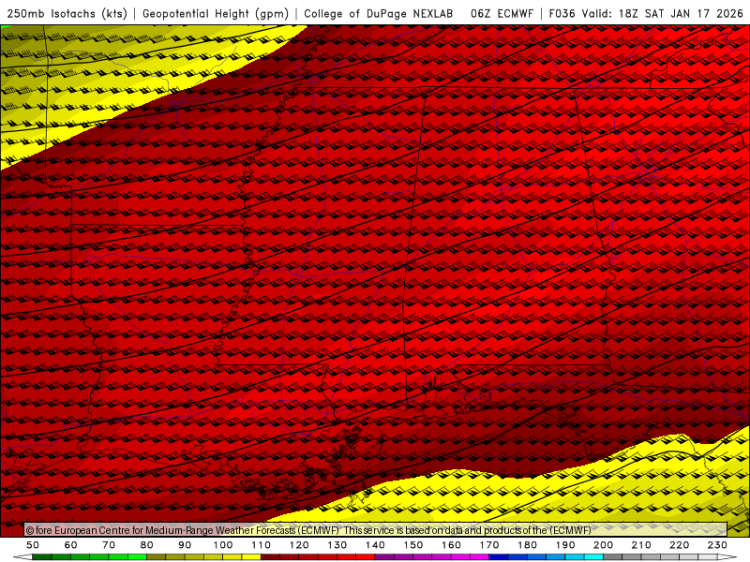
Task: Pick the cyan swatch ending at 200
Action: pos(593,557)
